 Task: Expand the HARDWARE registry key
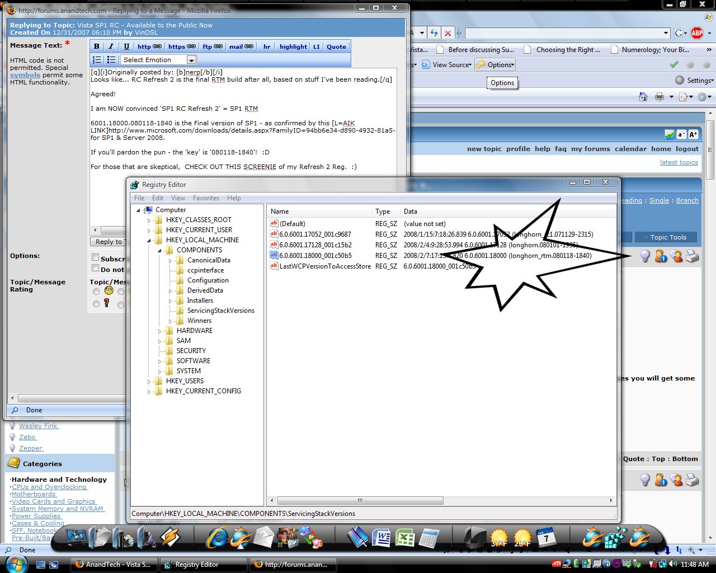[x=160, y=331]
